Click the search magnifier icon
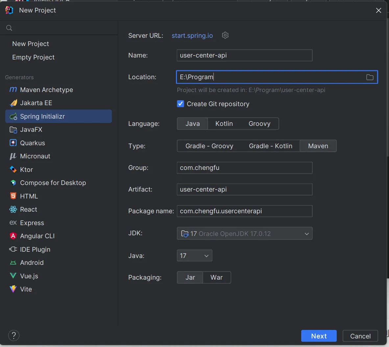This screenshot has width=389, height=347. click(9, 28)
